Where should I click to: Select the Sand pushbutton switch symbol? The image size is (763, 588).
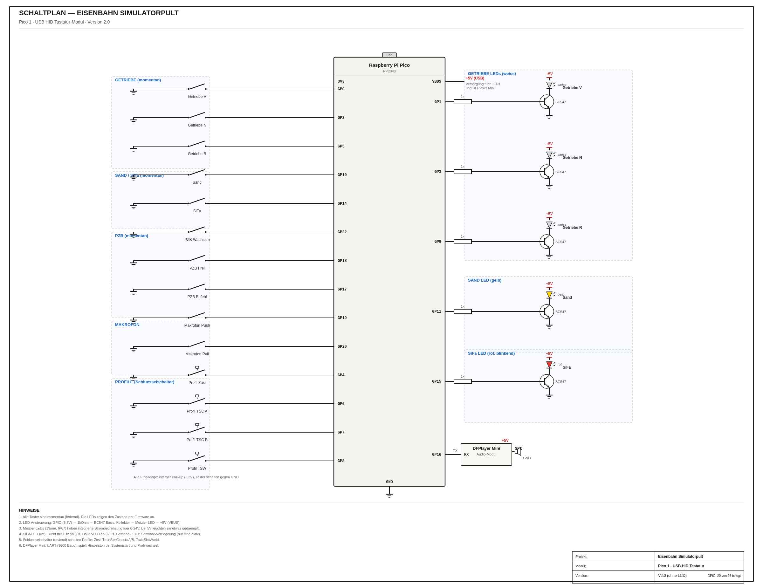(x=197, y=173)
